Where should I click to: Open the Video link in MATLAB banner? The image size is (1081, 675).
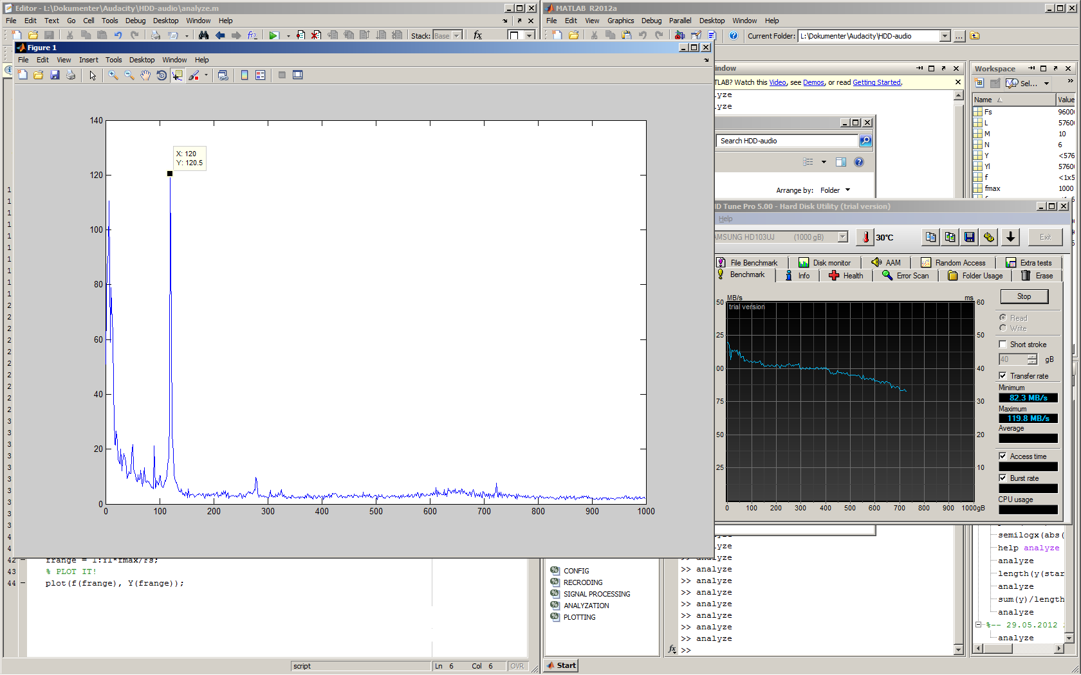[x=778, y=82]
